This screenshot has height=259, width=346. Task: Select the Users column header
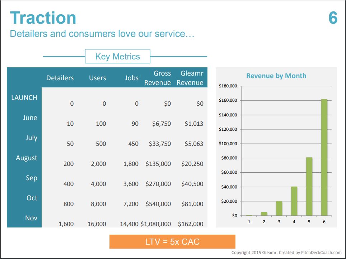98,78
